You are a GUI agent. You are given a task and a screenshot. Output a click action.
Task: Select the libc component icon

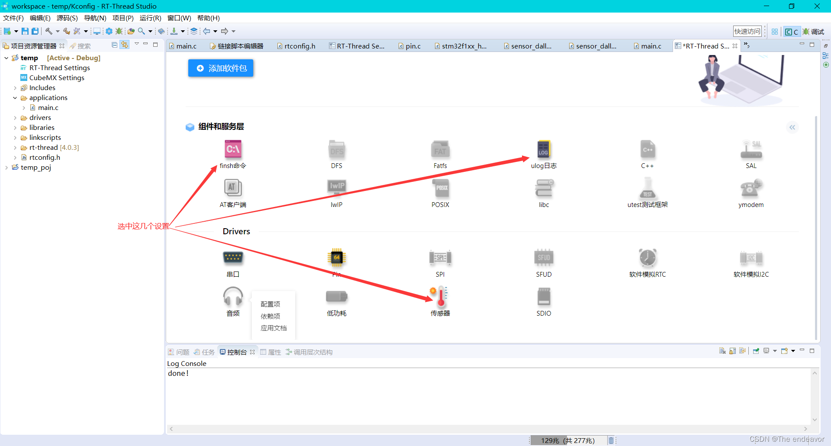(544, 188)
